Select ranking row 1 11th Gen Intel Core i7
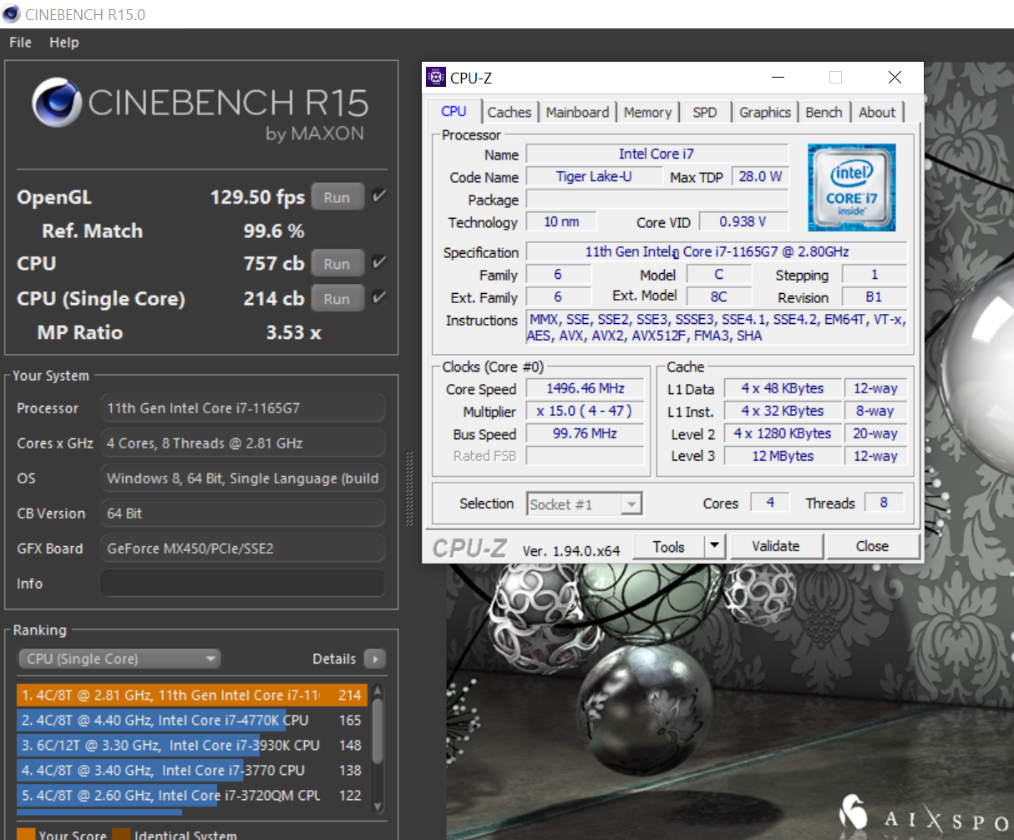Viewport: 1014px width, 840px height. [191, 695]
